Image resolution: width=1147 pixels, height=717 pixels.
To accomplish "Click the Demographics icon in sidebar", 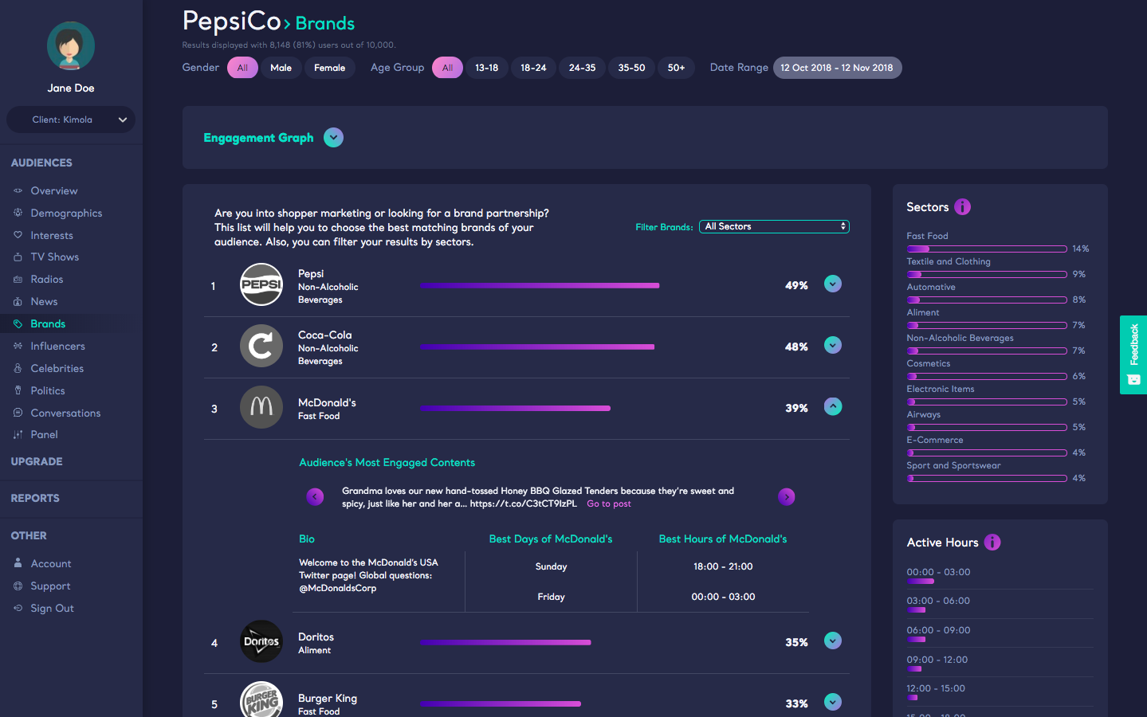I will click(x=18, y=213).
